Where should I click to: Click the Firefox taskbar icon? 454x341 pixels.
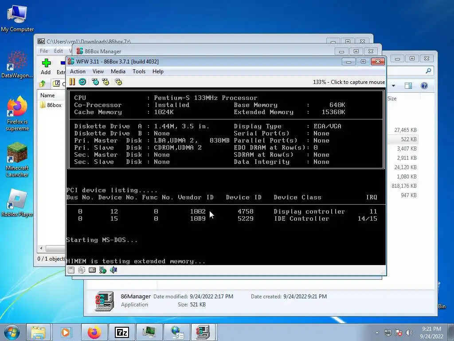pyautogui.click(x=94, y=332)
